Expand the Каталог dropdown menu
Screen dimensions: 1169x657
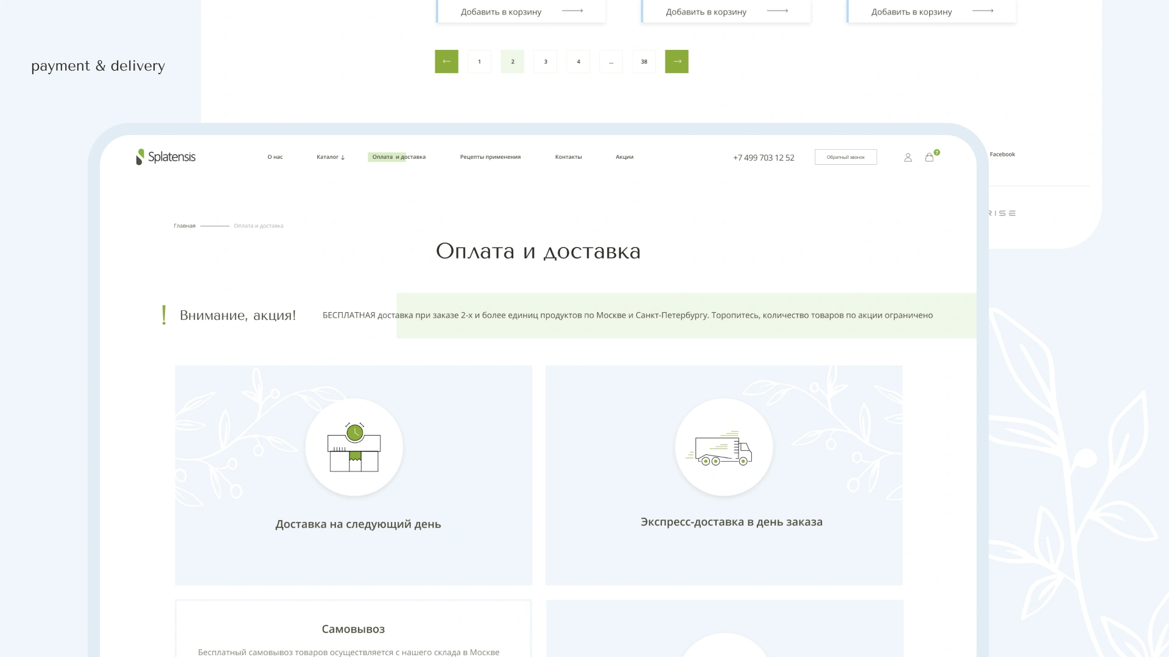pyautogui.click(x=331, y=157)
